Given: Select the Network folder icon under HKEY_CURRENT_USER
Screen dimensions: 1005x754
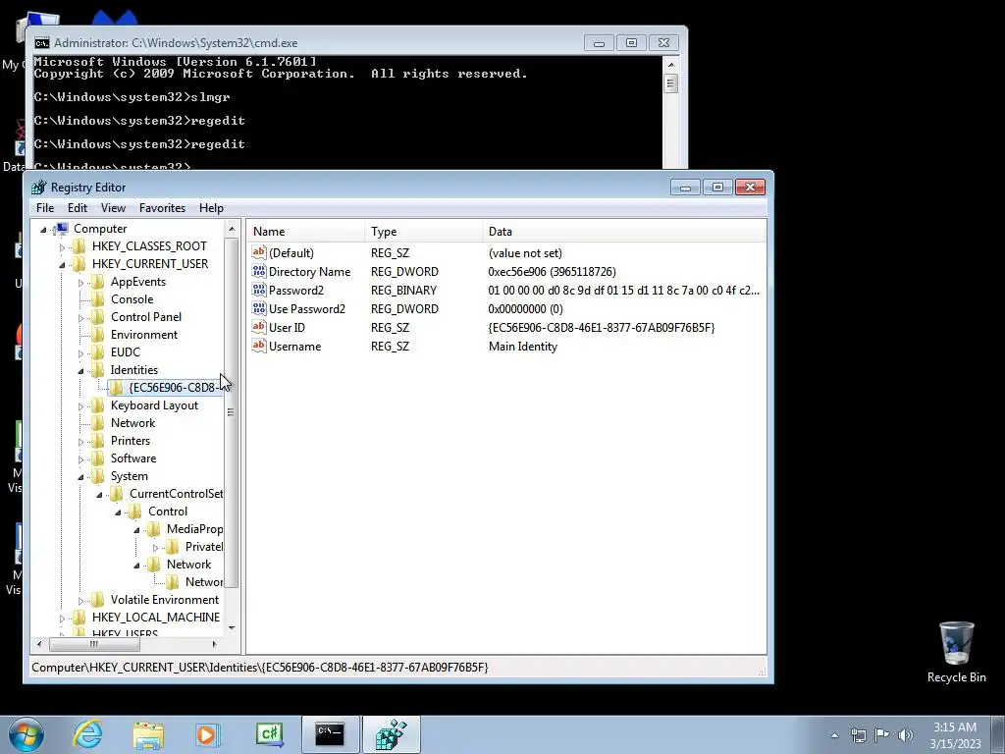Looking at the screenshot, I should tap(97, 423).
